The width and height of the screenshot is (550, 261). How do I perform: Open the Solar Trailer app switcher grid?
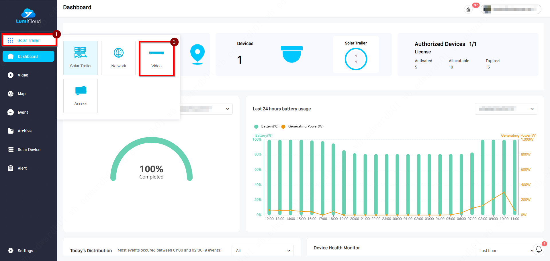tap(28, 40)
